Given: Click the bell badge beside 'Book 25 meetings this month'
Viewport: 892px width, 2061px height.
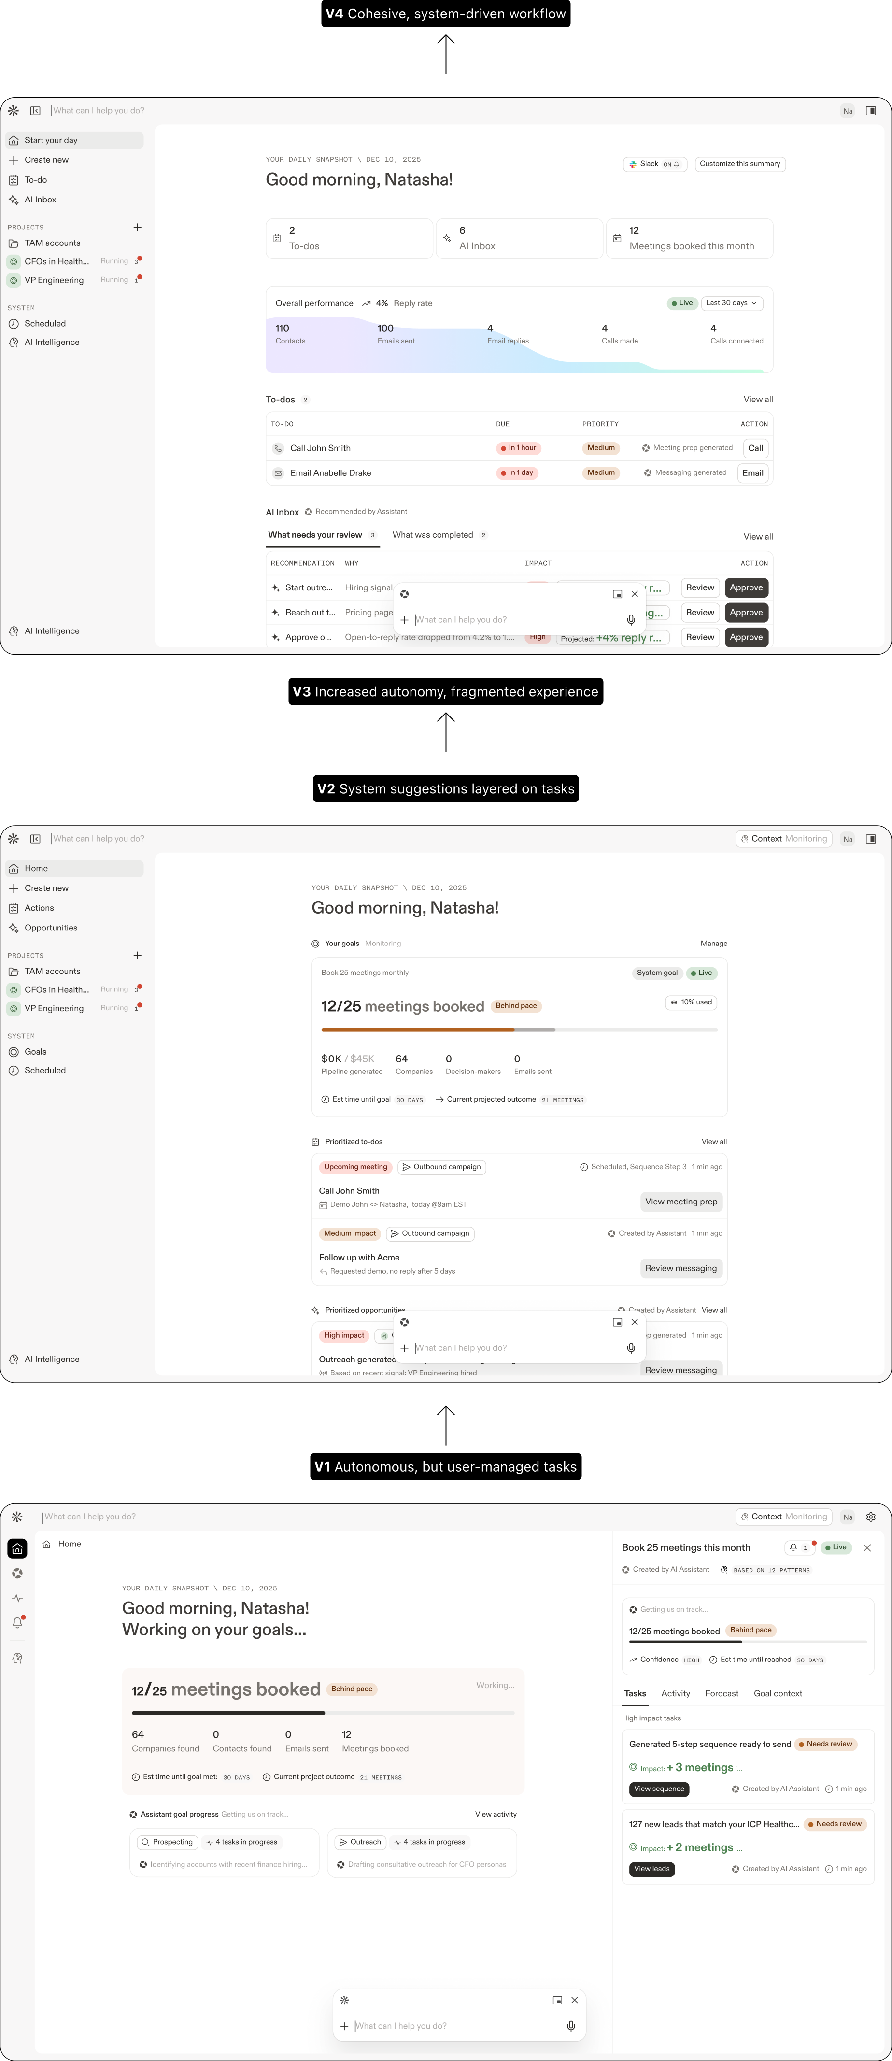Looking at the screenshot, I should point(798,1548).
